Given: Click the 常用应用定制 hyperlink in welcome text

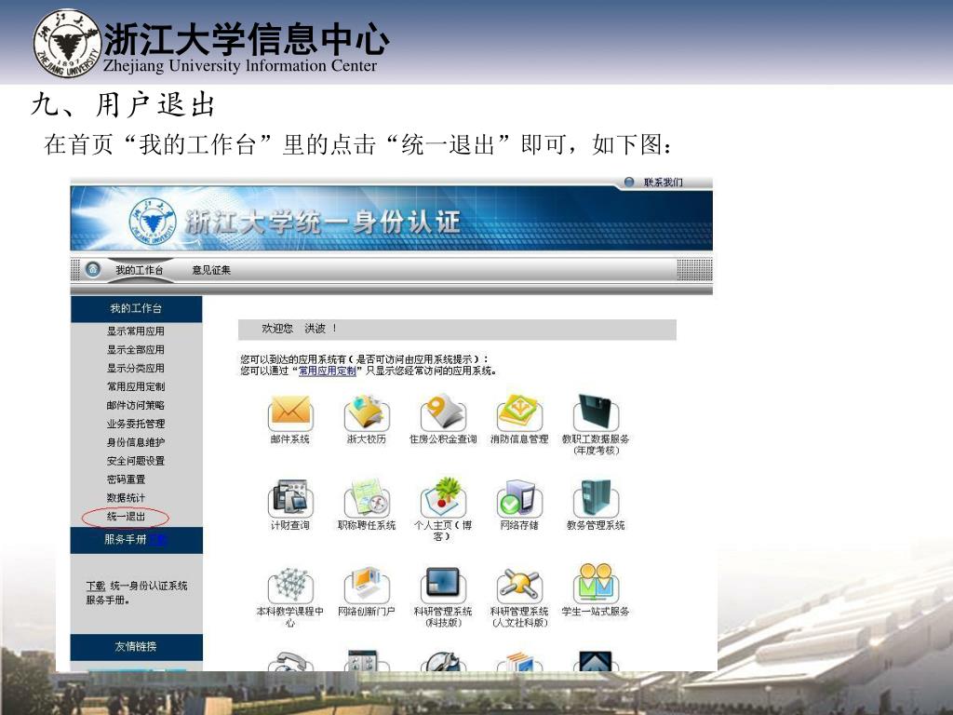Looking at the screenshot, I should (327, 371).
